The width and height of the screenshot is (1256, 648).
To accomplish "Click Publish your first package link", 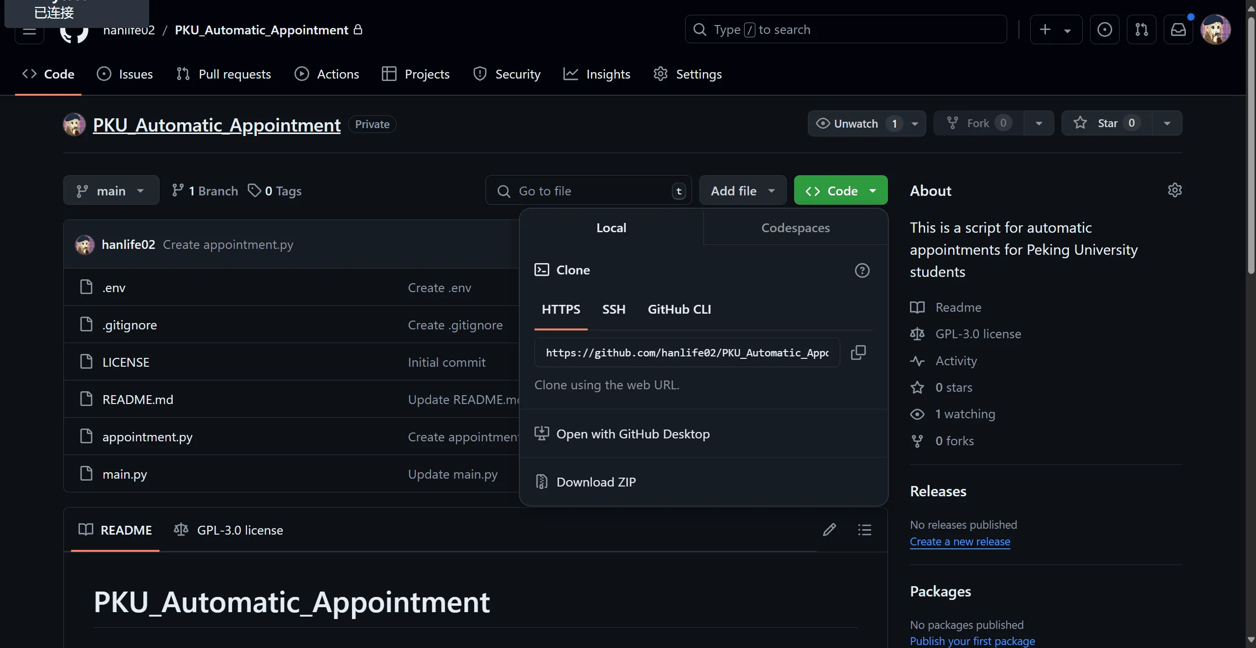I will point(972,641).
